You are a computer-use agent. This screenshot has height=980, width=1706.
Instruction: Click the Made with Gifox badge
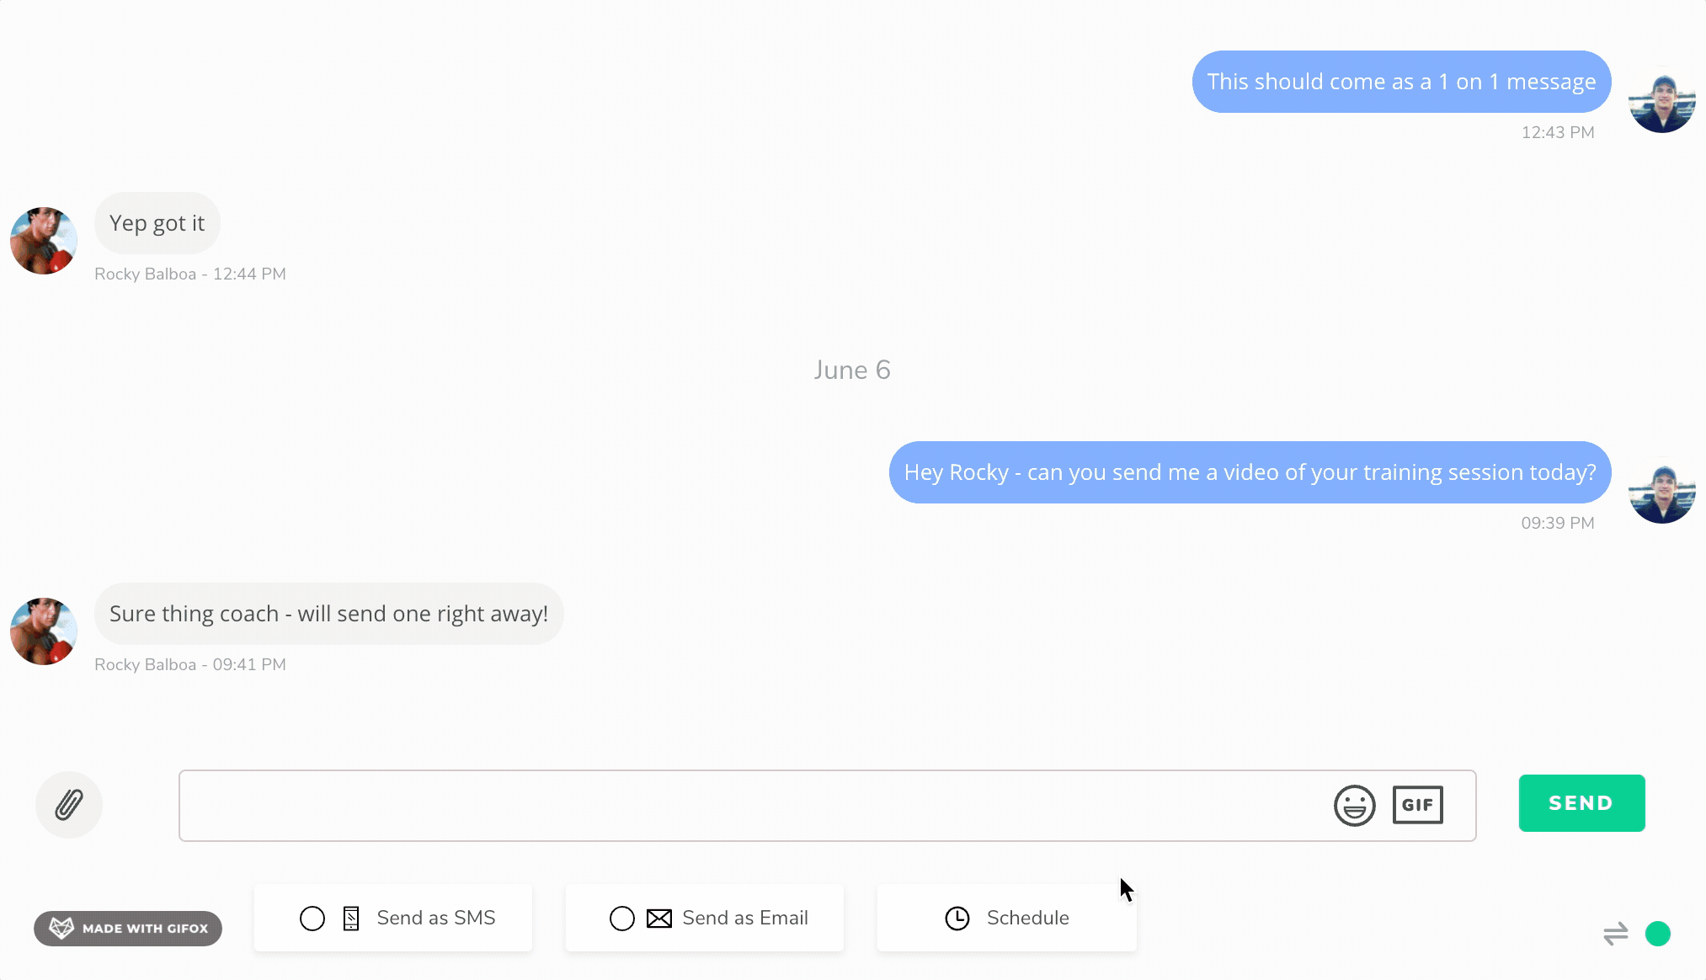[x=128, y=929]
